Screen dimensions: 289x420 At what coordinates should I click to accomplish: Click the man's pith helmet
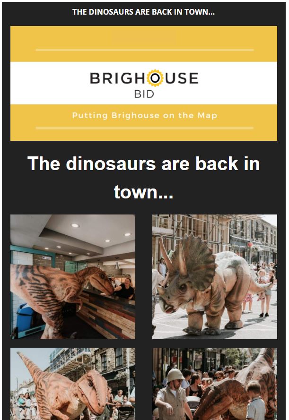pyautogui.click(x=175, y=375)
